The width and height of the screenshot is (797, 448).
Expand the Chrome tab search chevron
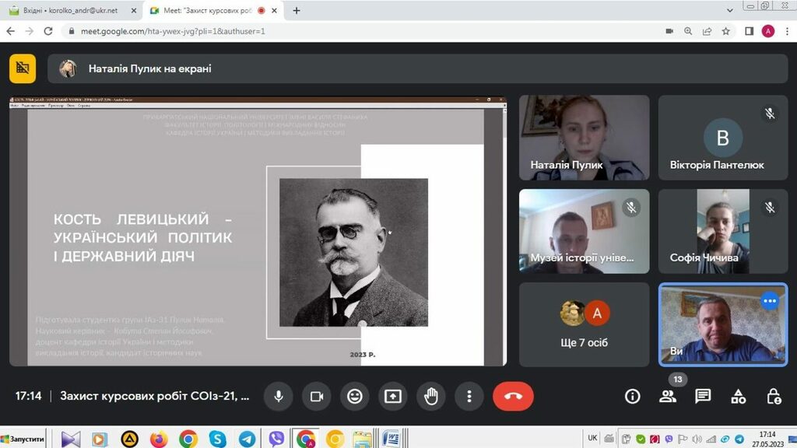(729, 11)
